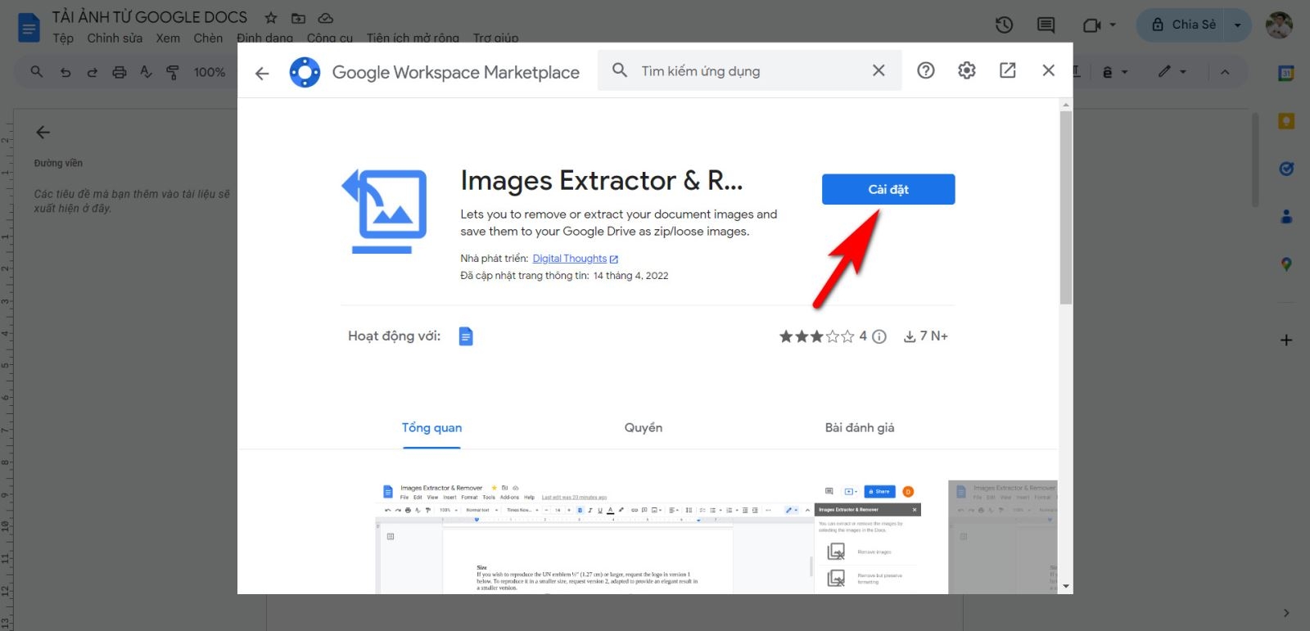Open the Tệp menu
1310x631 pixels.
(63, 38)
